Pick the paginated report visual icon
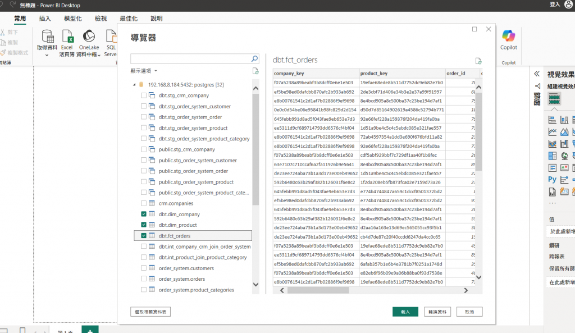Screen dimensions: 575x333 [x=553, y=191]
